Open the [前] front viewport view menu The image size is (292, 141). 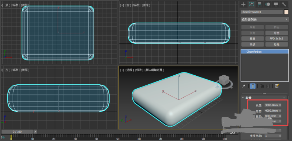(x=128, y=5)
